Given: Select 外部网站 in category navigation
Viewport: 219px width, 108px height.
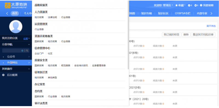Looking at the screenshot, I should [x=12, y=63].
